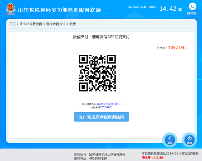Click the WeChat payment QR code
Viewport: 202px width, 161px height.
[x=97, y=73]
